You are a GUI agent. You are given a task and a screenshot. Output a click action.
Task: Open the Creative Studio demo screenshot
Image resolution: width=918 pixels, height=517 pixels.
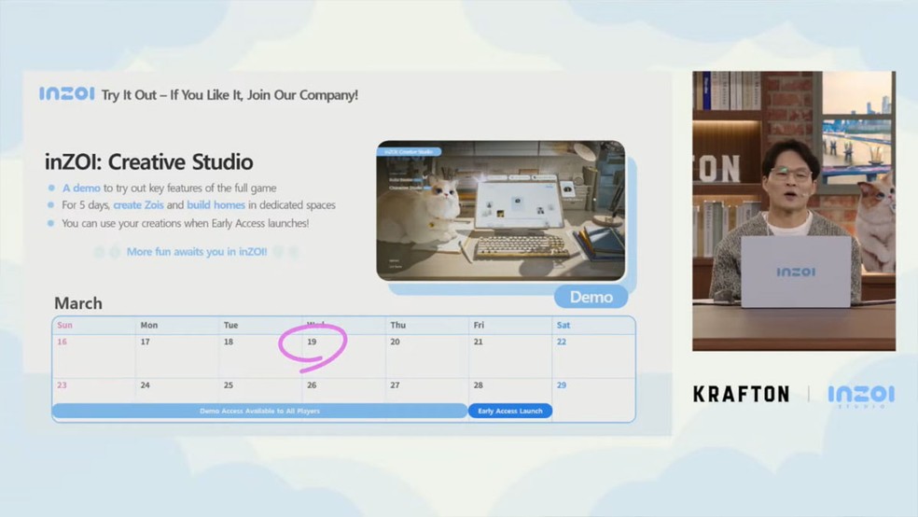[x=501, y=210]
